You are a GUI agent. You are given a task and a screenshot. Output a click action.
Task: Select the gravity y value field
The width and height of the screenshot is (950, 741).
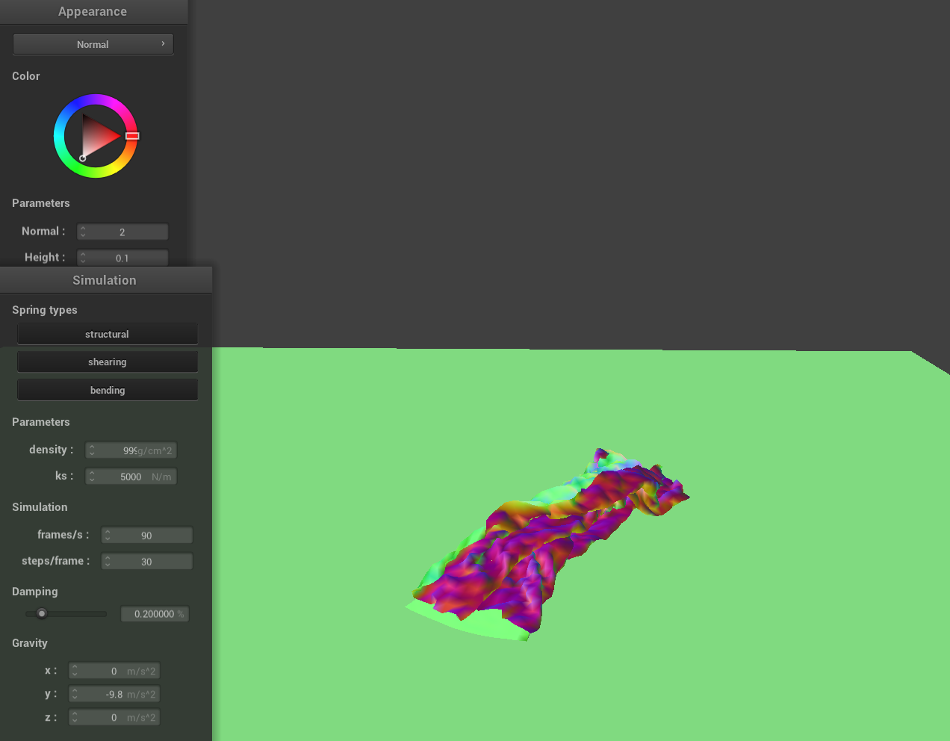(114, 695)
